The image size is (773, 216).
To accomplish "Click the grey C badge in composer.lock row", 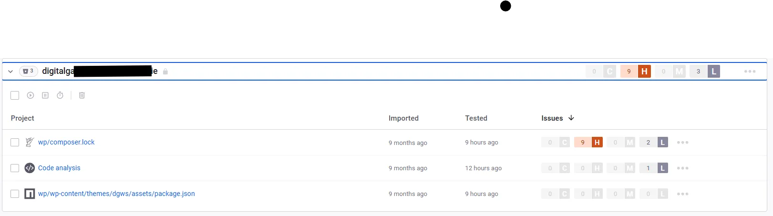I will [565, 142].
